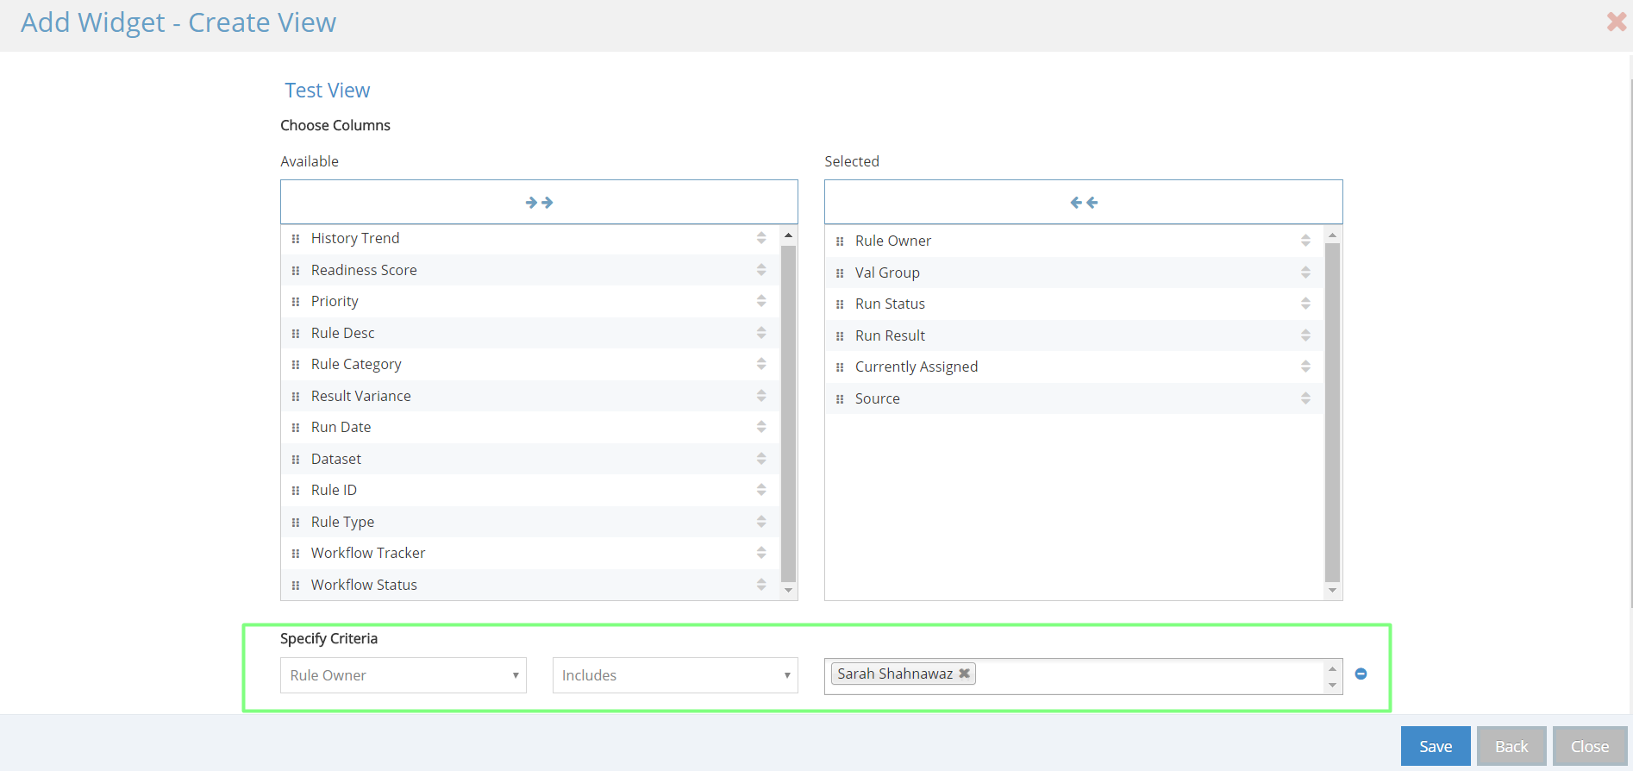The height and width of the screenshot is (771, 1633).
Task: Remove all selected columns with double left arrows
Action: (1084, 203)
